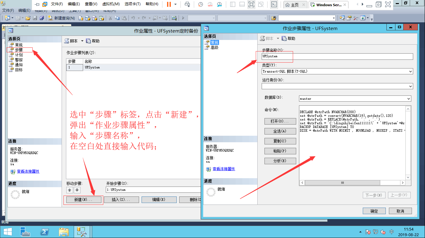The width and height of the screenshot is (425, 238).
Task: Click the Windows Start button
Action: [7, 232]
